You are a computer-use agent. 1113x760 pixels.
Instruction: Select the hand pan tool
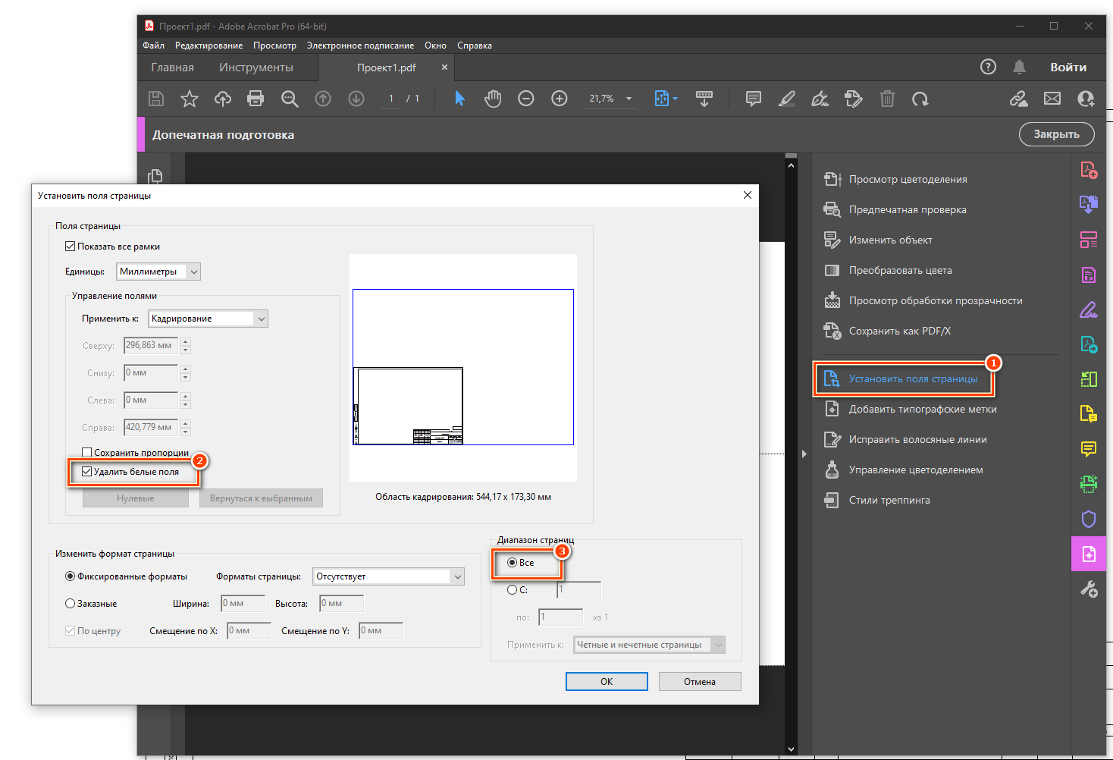493,99
